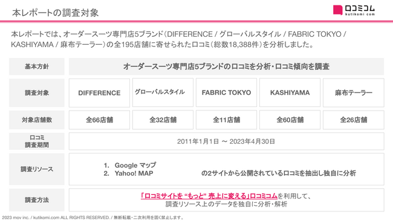Select the DIFFERENCE brand cell
This screenshot has height=221, width=393.
pos(99,93)
